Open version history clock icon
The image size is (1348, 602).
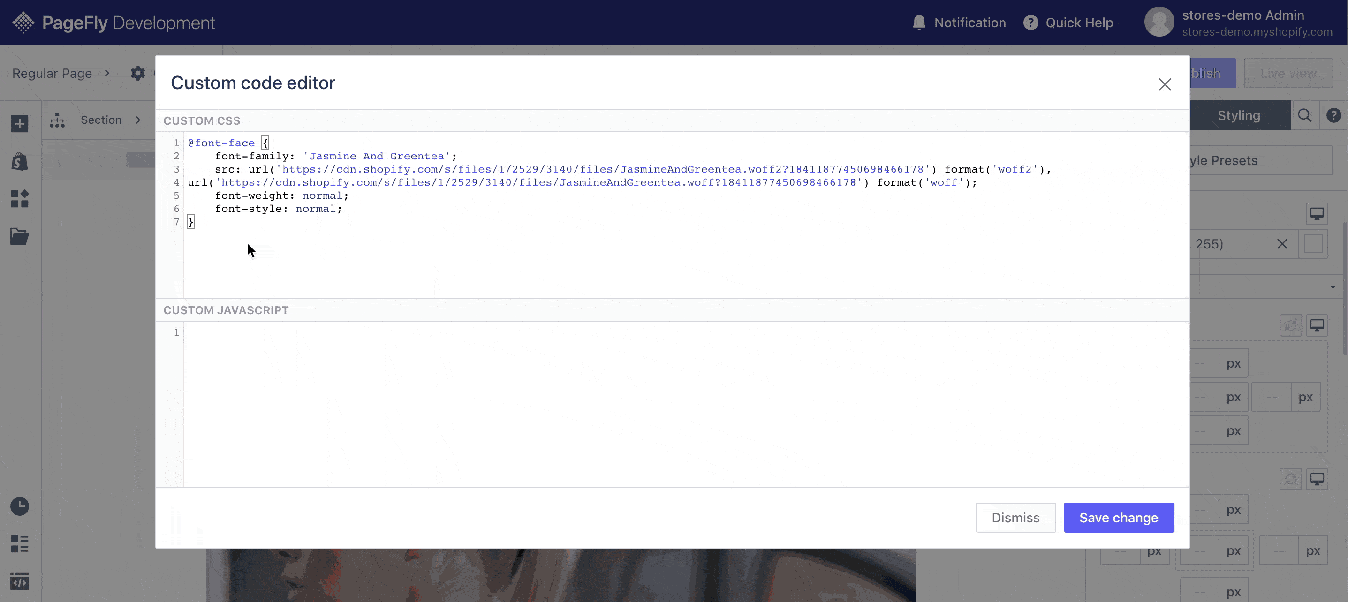click(20, 506)
